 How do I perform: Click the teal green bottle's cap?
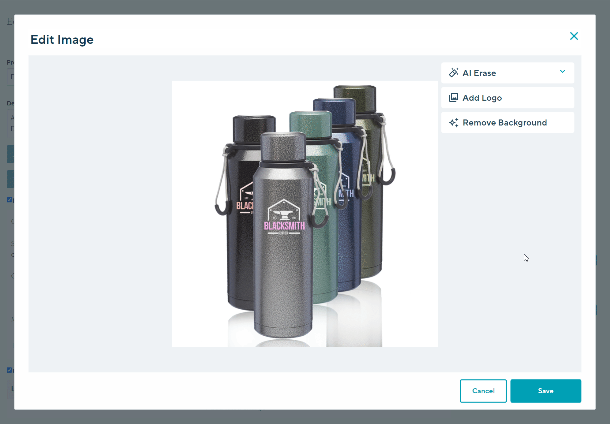click(x=310, y=124)
